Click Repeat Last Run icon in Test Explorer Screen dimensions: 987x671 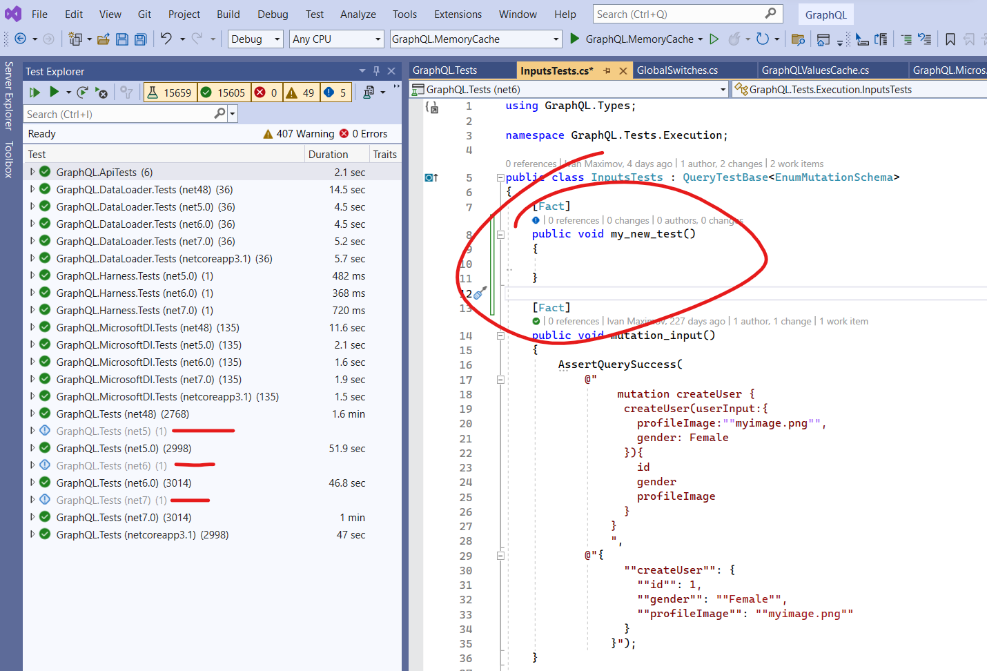[83, 92]
